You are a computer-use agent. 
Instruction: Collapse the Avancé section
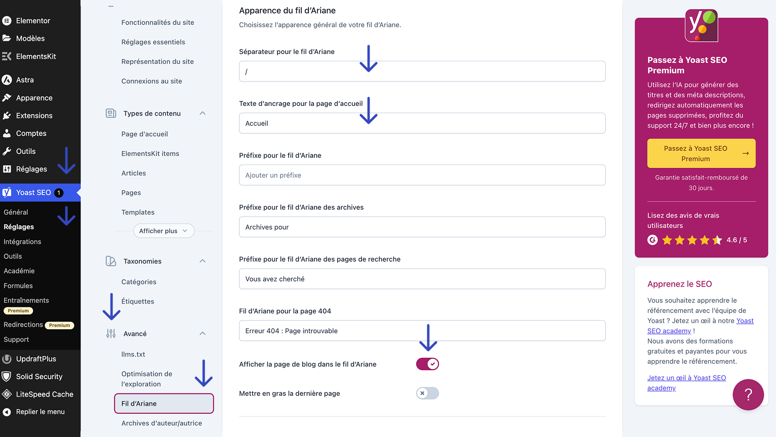(203, 334)
